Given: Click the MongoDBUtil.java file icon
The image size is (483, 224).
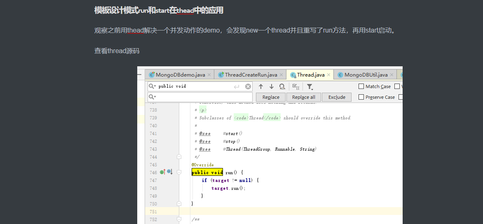Looking at the screenshot, I should 340,75.
